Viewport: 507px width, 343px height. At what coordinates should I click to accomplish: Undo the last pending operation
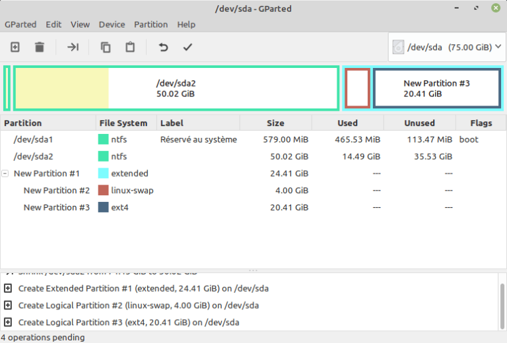click(163, 47)
